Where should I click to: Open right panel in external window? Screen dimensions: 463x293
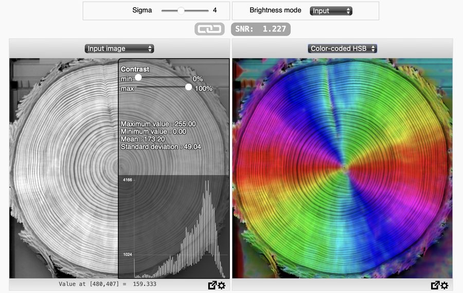click(x=435, y=285)
